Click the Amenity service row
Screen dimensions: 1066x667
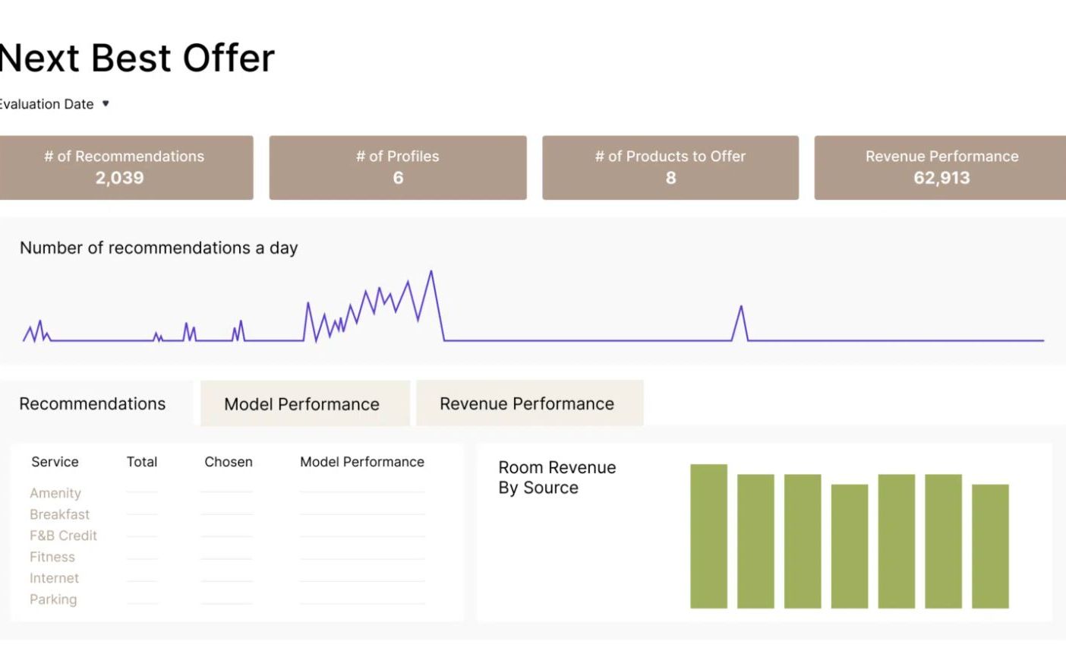pyautogui.click(x=55, y=493)
